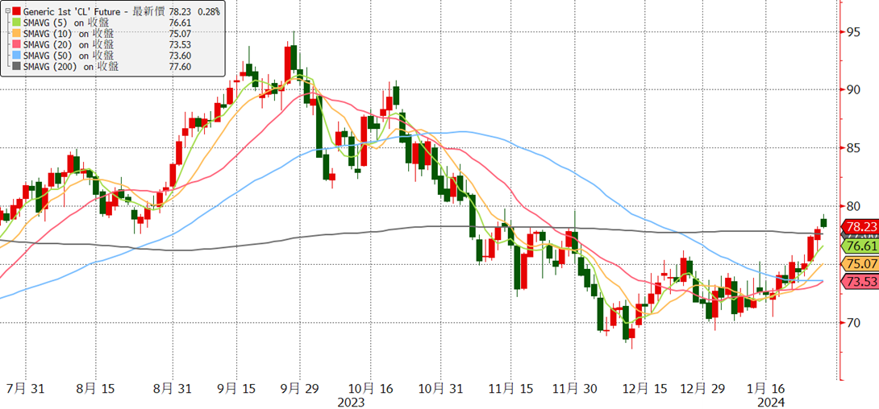Viewport: 879px width, 409px height.
Task: Click the 11月 15 date label
Action: tap(509, 388)
